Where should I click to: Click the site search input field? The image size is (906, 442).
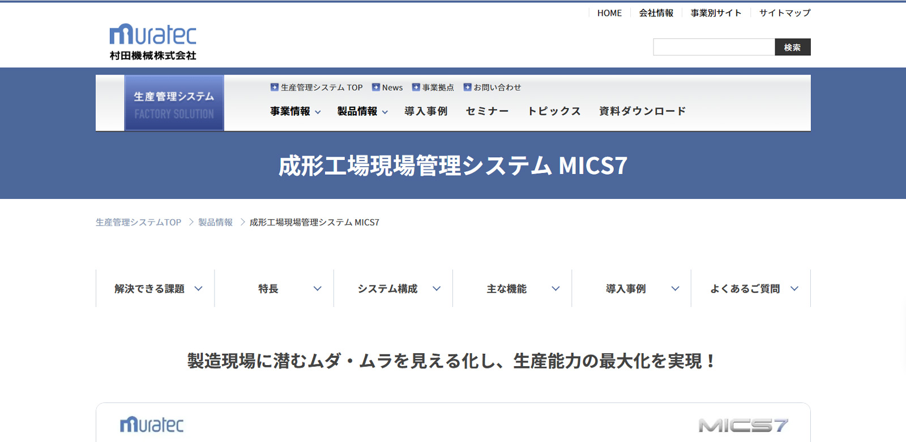click(714, 47)
